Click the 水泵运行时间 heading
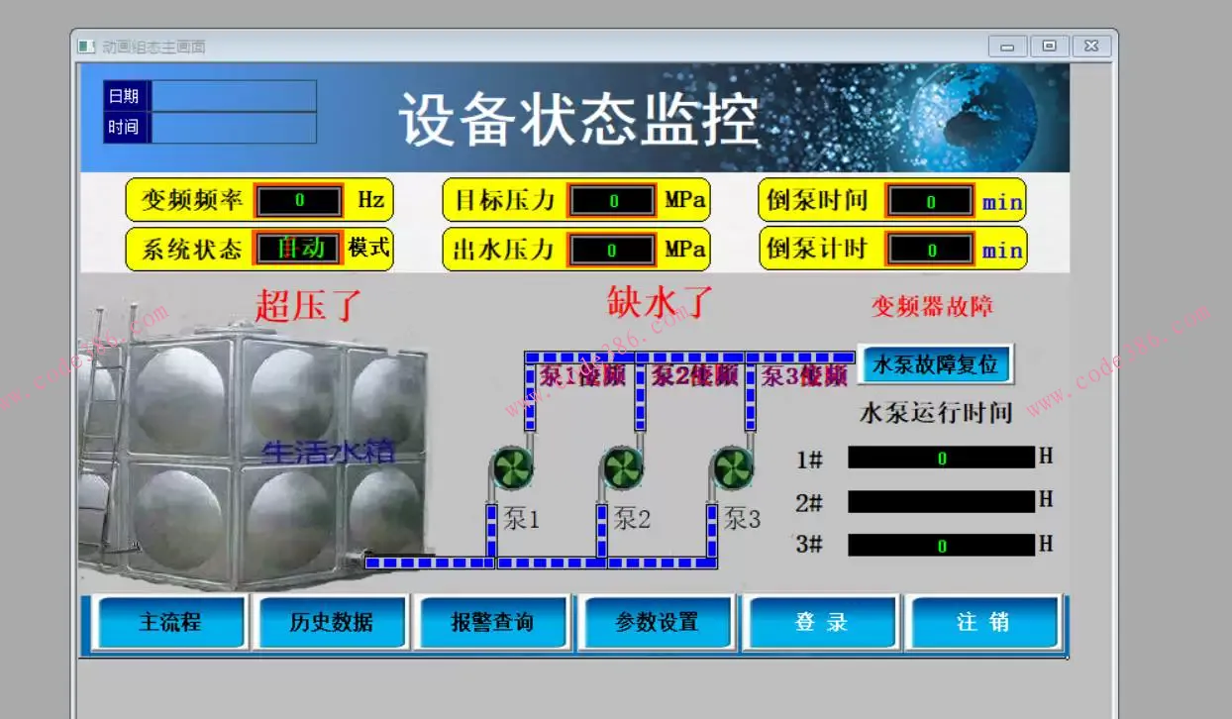This screenshot has width=1232, height=719. 936,413
